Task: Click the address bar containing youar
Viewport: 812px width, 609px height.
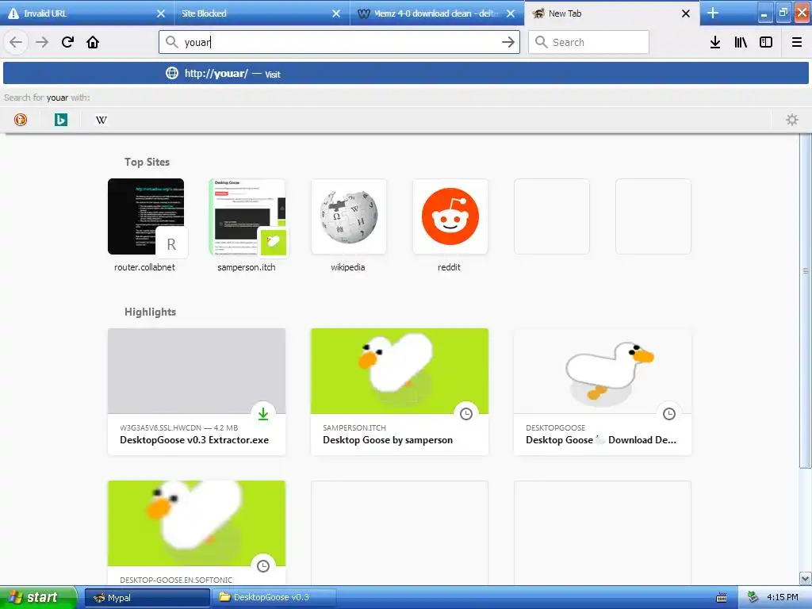Action: 339,42
